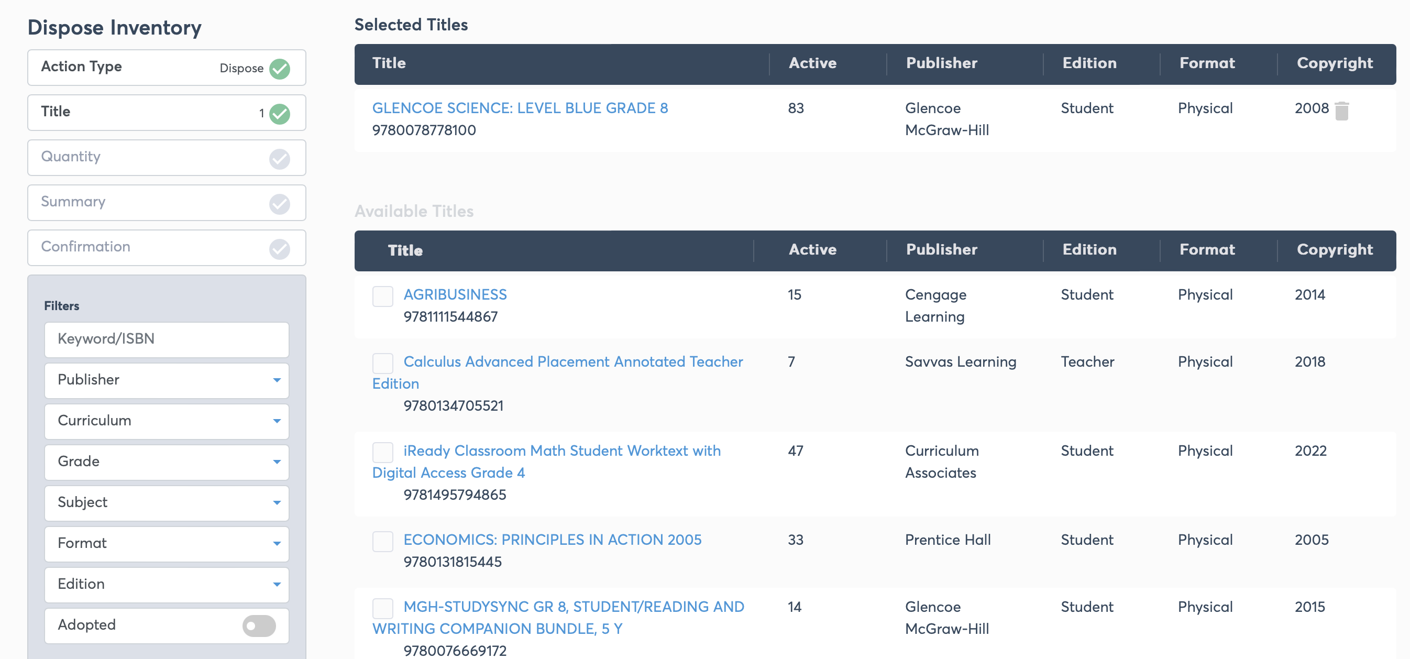Screen dimensions: 1410x659
Task: Expand the Subject filter dropdown
Action: point(167,502)
